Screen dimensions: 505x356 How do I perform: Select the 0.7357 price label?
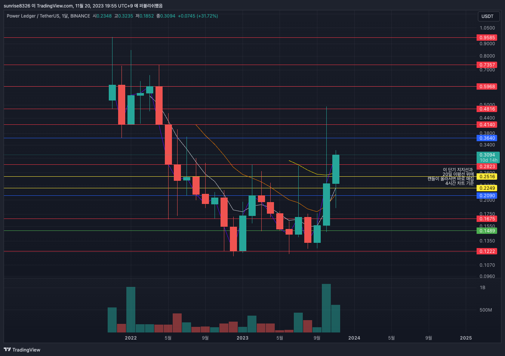click(x=487, y=65)
